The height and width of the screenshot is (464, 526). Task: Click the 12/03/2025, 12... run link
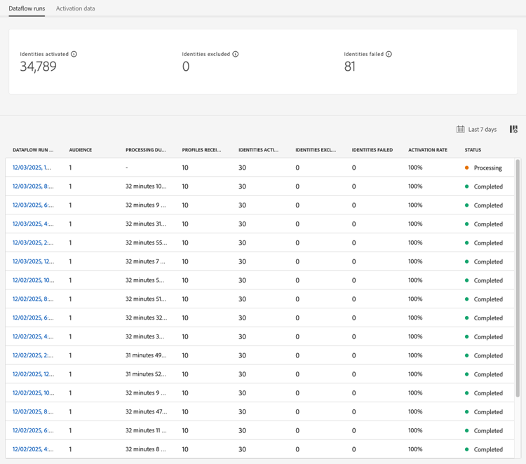[32, 261]
